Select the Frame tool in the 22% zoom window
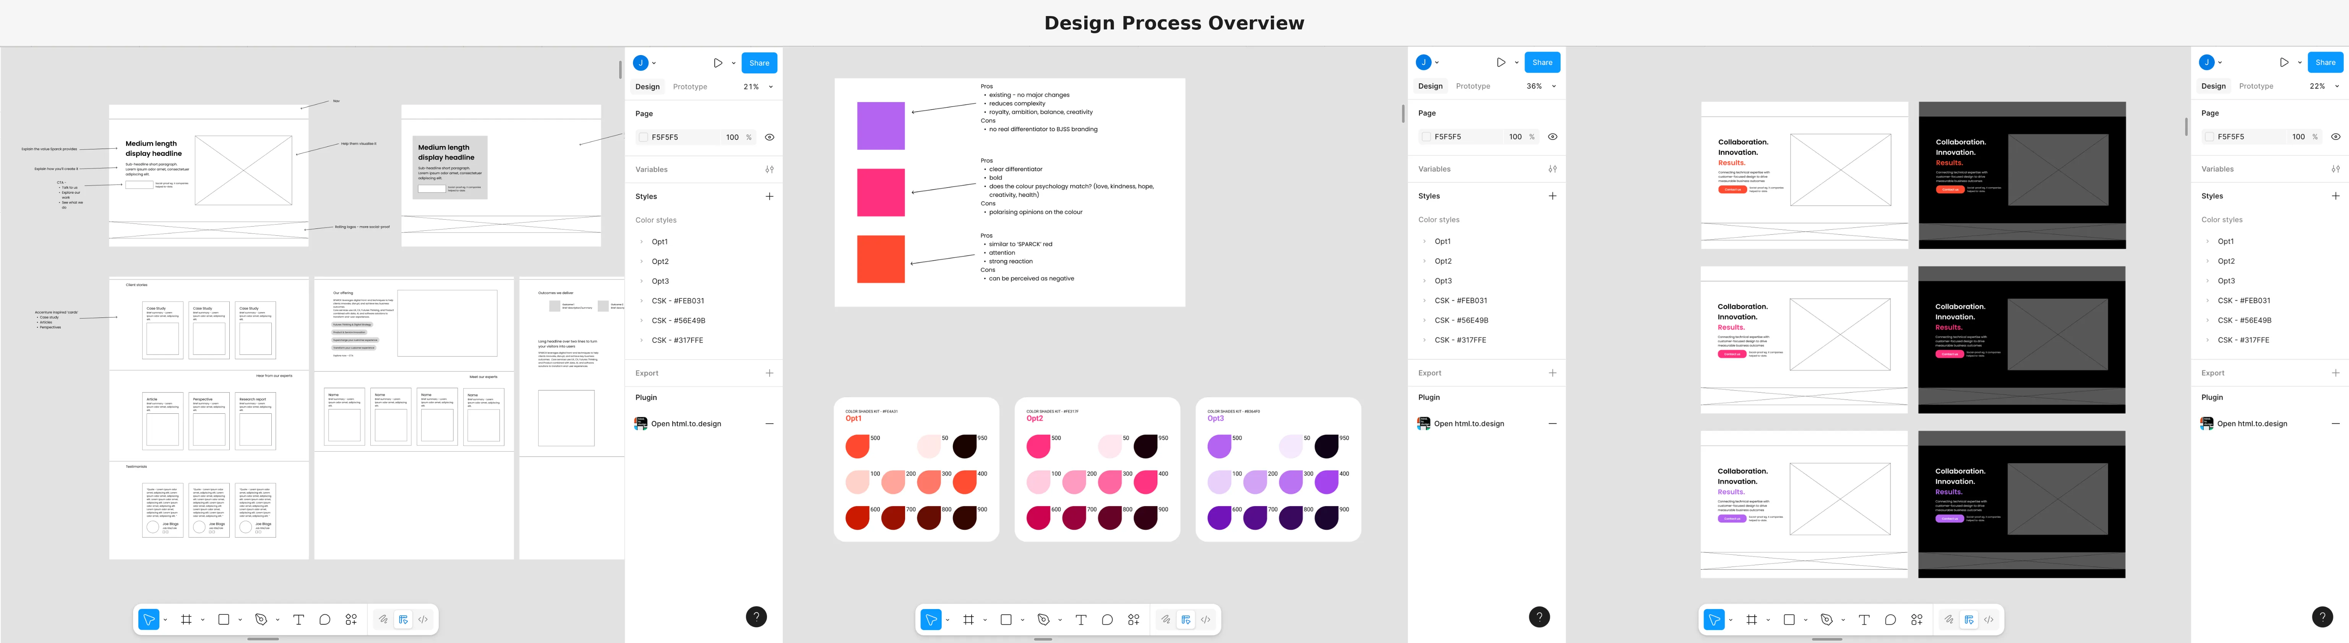The height and width of the screenshot is (643, 2349). (1752, 619)
